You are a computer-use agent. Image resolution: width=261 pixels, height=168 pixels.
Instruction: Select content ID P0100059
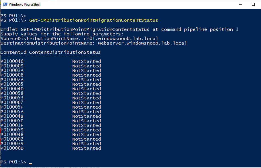coord(12,130)
